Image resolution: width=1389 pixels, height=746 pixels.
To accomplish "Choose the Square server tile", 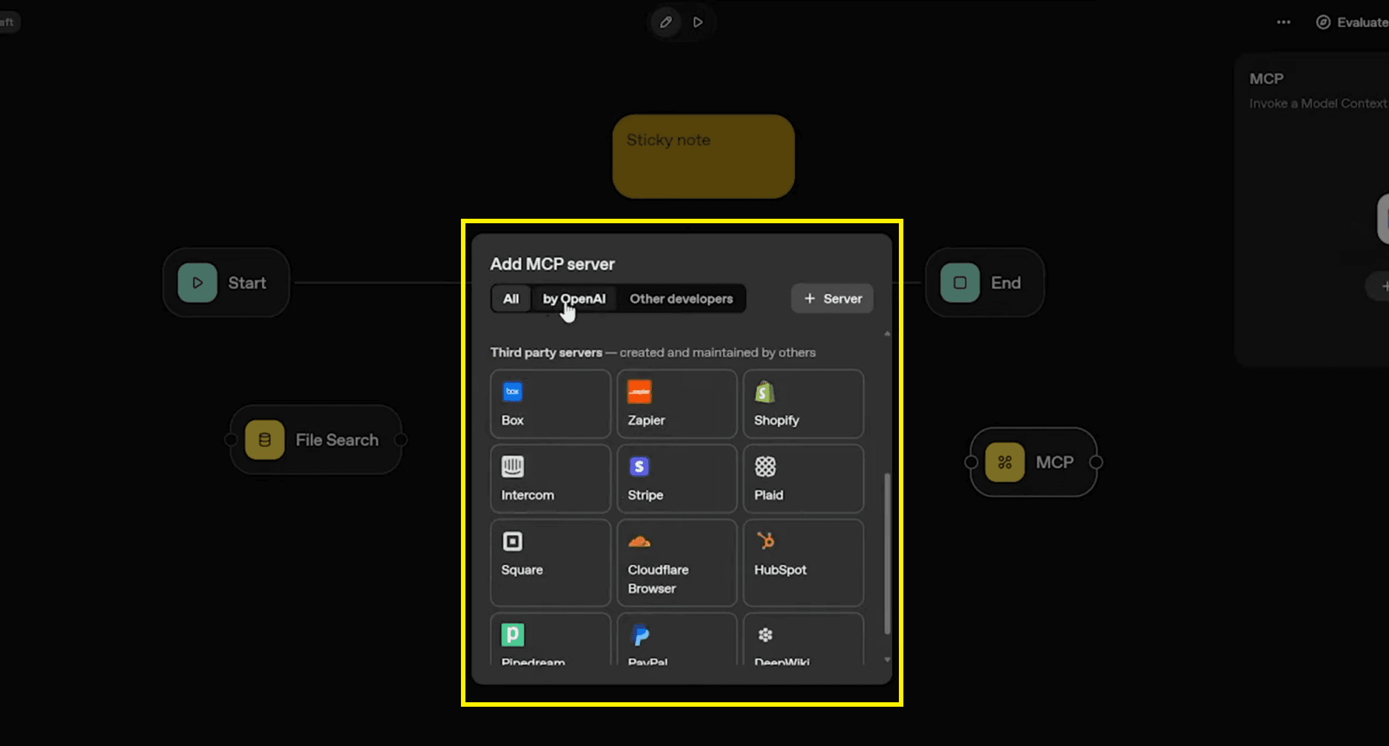I will coord(550,562).
